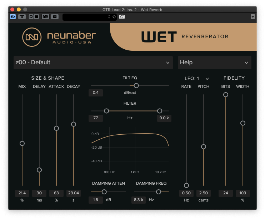Click the pin window toolbar icon
265x219 pixels.
pyautogui.click(x=22, y=16)
